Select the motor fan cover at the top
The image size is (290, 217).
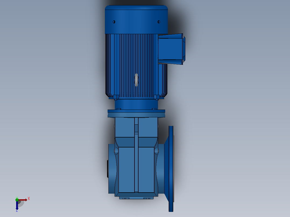[x=136, y=20]
